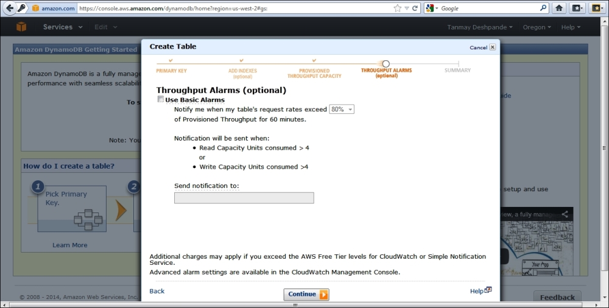Select the Throughput Alarms step
This screenshot has width=609, height=308.
pos(386,72)
